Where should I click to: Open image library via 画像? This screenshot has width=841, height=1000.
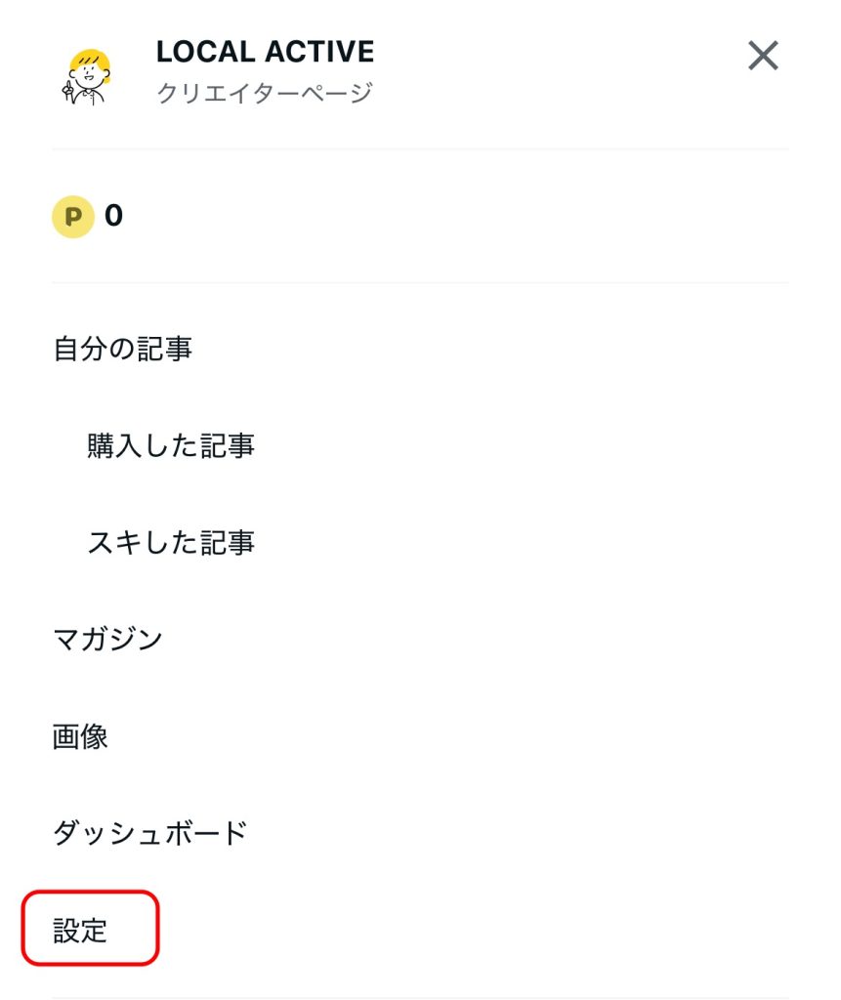click(x=80, y=736)
